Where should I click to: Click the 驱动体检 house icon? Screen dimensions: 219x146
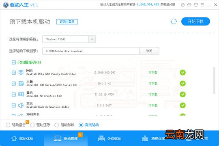[x=14, y=138]
